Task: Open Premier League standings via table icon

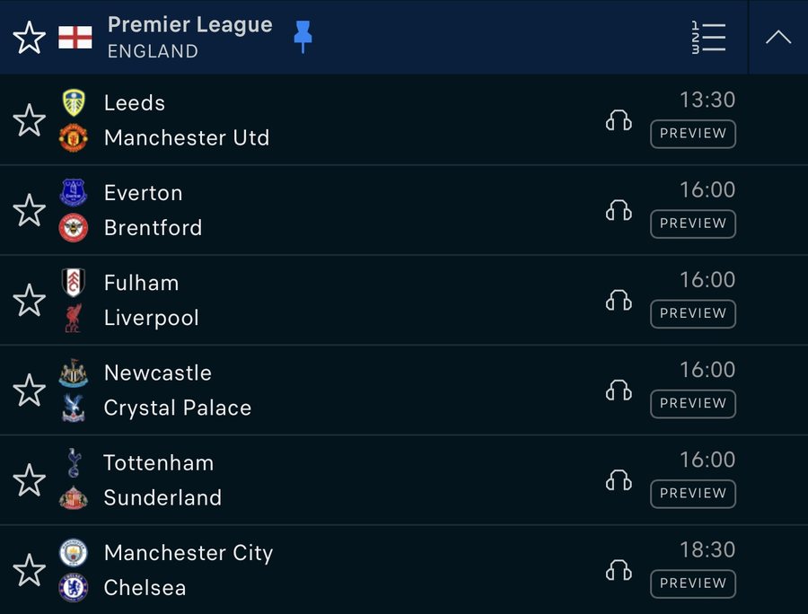Action: point(709,37)
